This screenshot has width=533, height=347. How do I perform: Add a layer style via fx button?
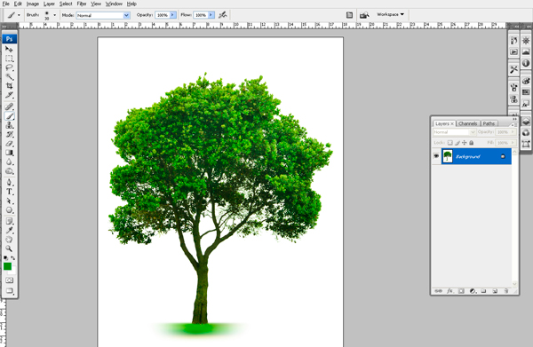449,291
